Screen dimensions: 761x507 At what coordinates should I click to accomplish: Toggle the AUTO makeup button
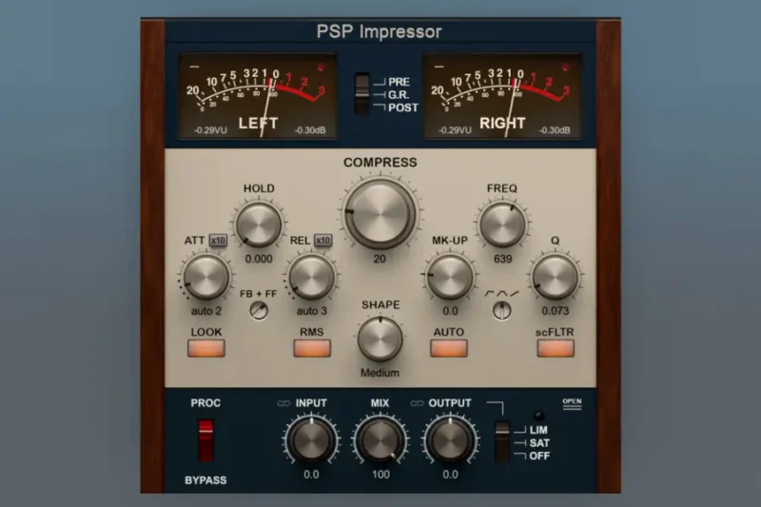[449, 348]
